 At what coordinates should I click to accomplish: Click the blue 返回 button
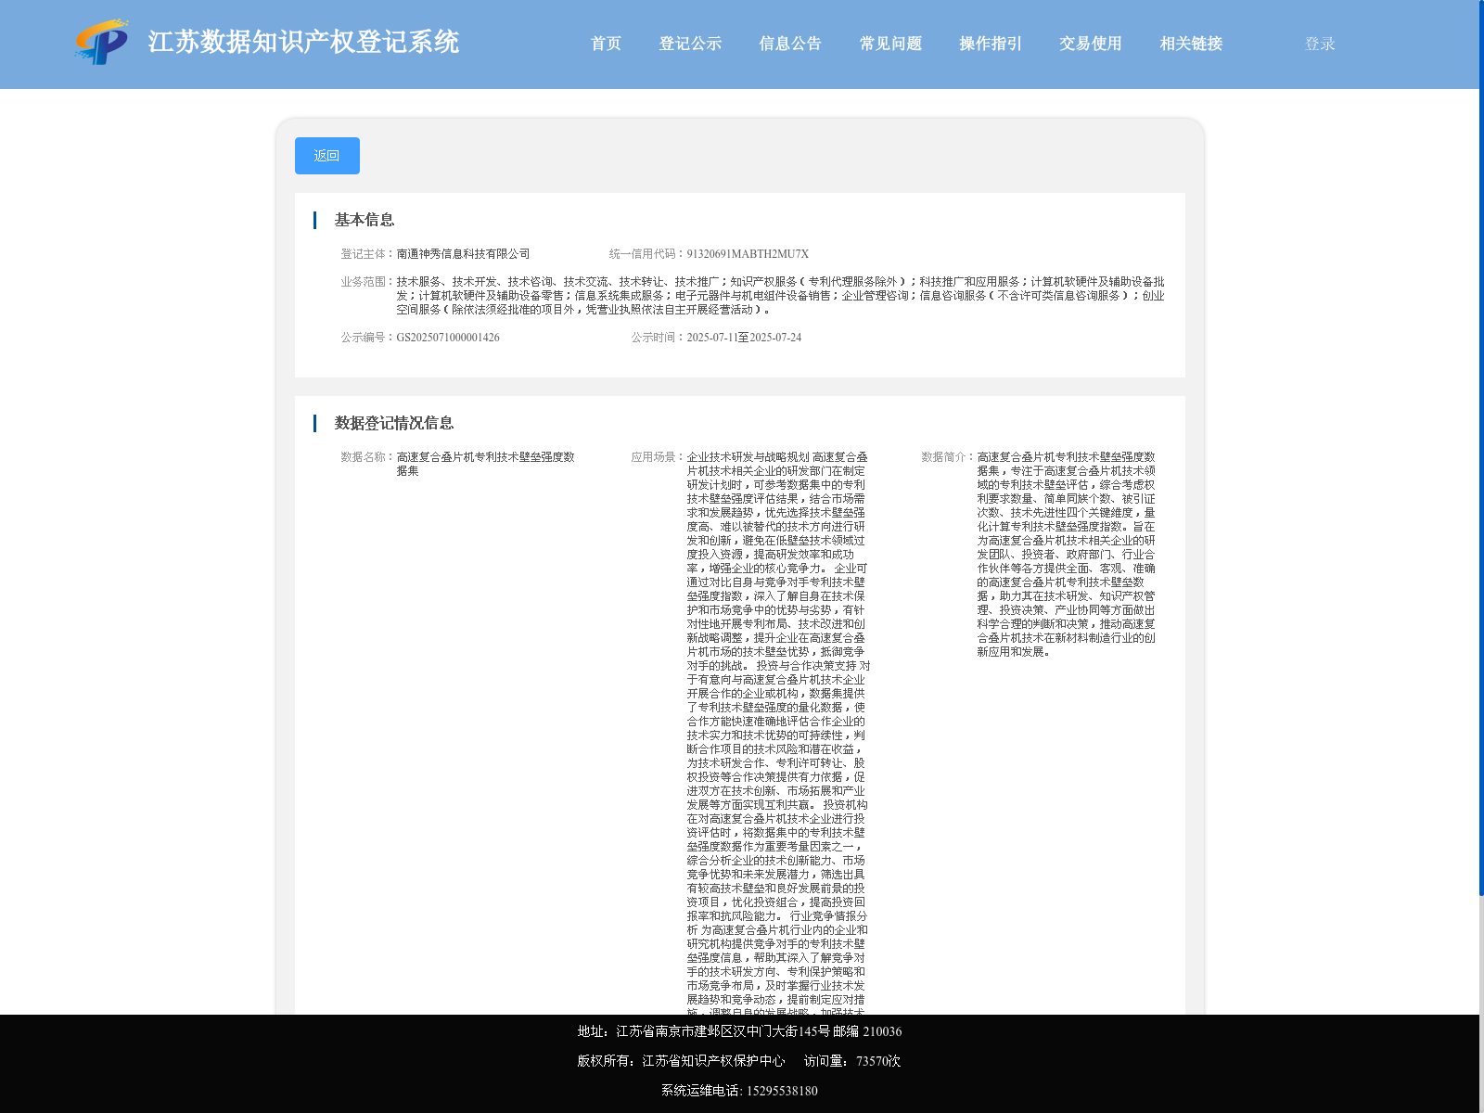[327, 156]
